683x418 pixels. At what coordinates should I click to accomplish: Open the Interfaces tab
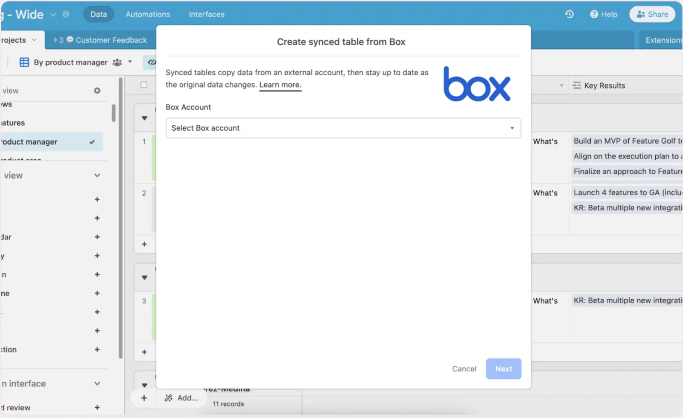[207, 14]
